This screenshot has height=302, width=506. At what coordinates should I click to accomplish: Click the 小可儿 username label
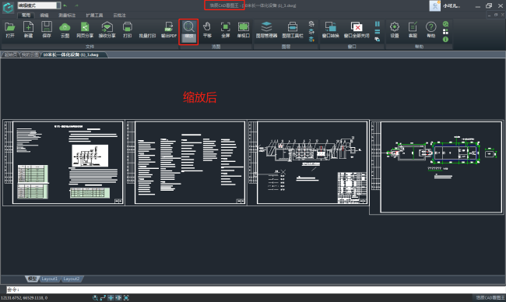(452, 5)
